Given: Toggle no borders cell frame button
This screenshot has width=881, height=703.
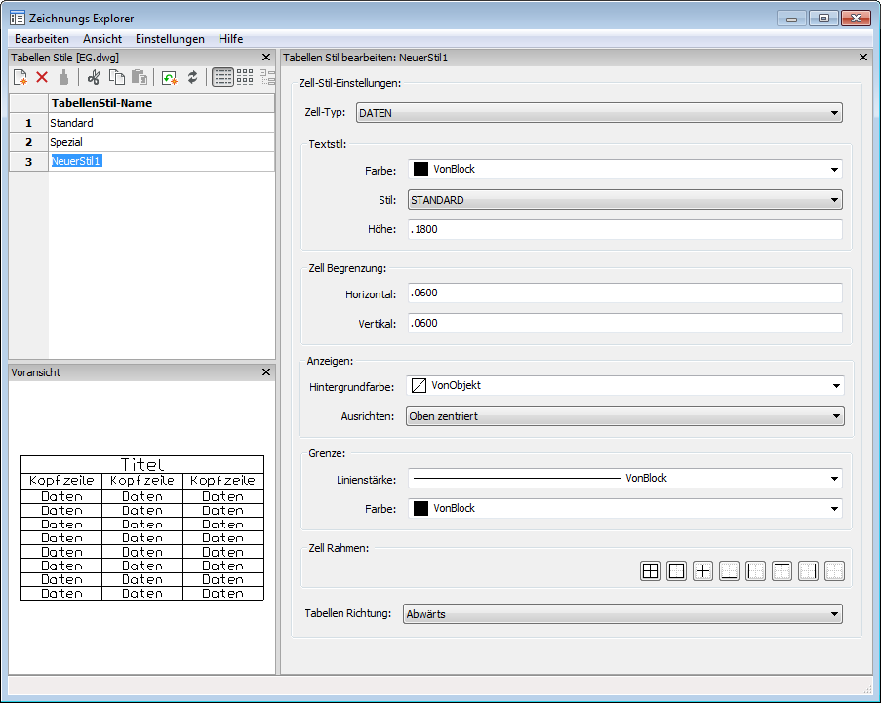Looking at the screenshot, I should (x=834, y=571).
